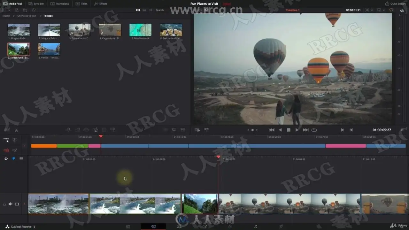Select clip 4. Cappadocia thumbnail

click(x=110, y=30)
